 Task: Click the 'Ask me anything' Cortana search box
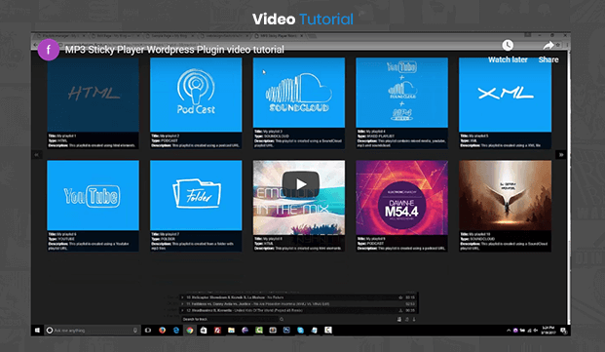click(93, 331)
